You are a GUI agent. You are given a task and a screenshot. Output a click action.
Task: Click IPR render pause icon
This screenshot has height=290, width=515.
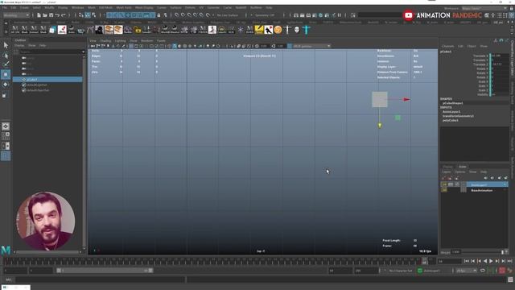(340, 15)
